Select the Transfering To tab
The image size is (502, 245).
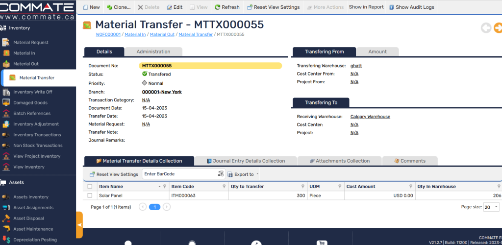click(x=321, y=103)
